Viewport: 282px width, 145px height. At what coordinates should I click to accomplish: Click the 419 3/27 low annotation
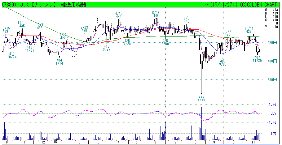tap(107, 48)
